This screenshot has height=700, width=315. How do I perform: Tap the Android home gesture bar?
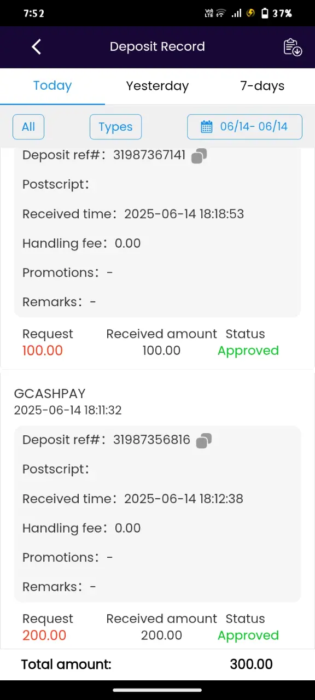click(x=157, y=690)
